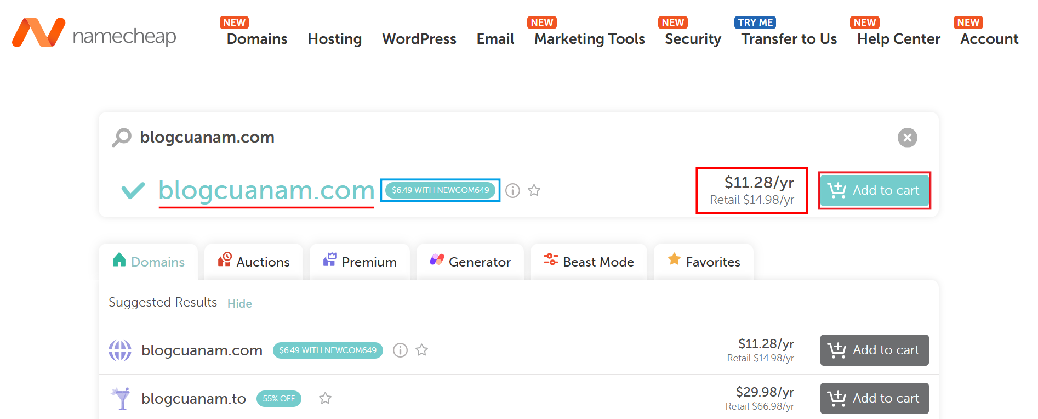Open Transfer to Us menu

pos(789,39)
